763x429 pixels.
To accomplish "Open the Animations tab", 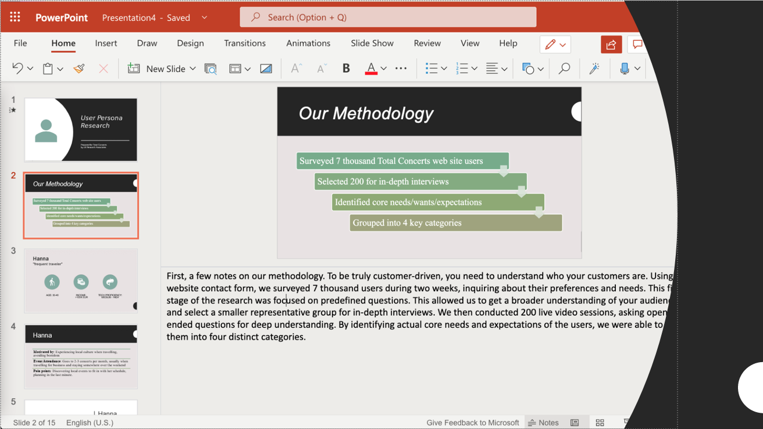I will click(308, 43).
